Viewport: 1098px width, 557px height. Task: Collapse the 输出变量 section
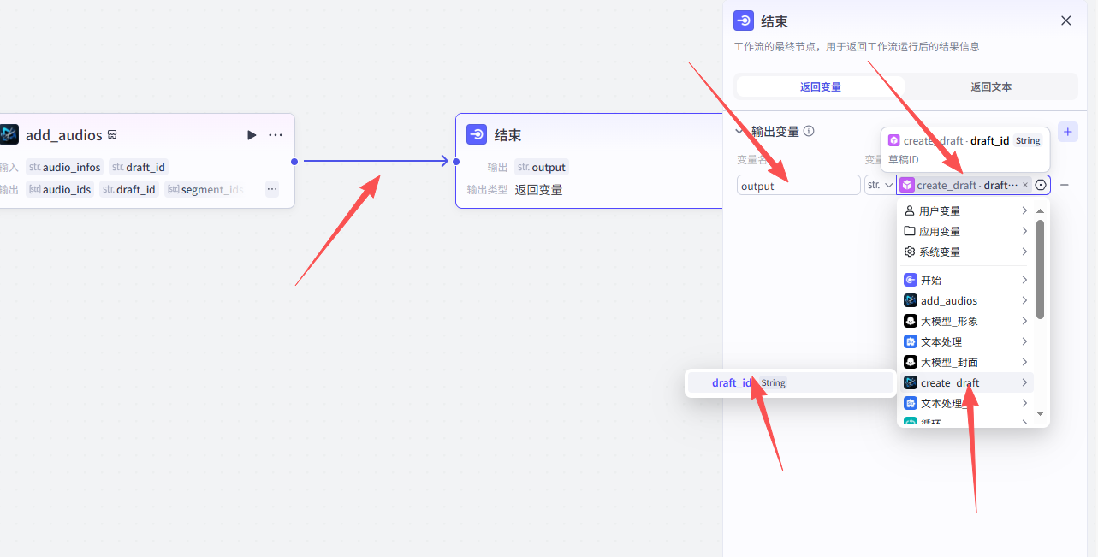[x=740, y=132]
